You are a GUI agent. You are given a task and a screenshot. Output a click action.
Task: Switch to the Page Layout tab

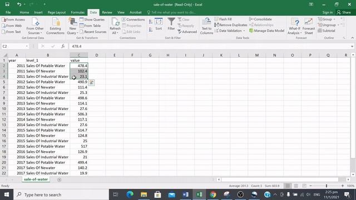point(57,12)
